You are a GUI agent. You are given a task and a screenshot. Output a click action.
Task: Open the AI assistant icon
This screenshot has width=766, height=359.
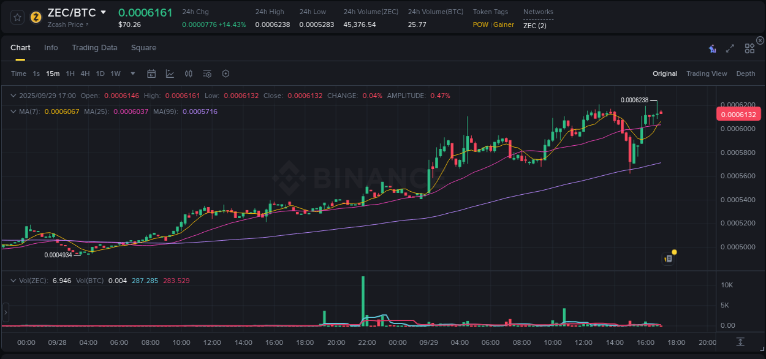click(712, 48)
